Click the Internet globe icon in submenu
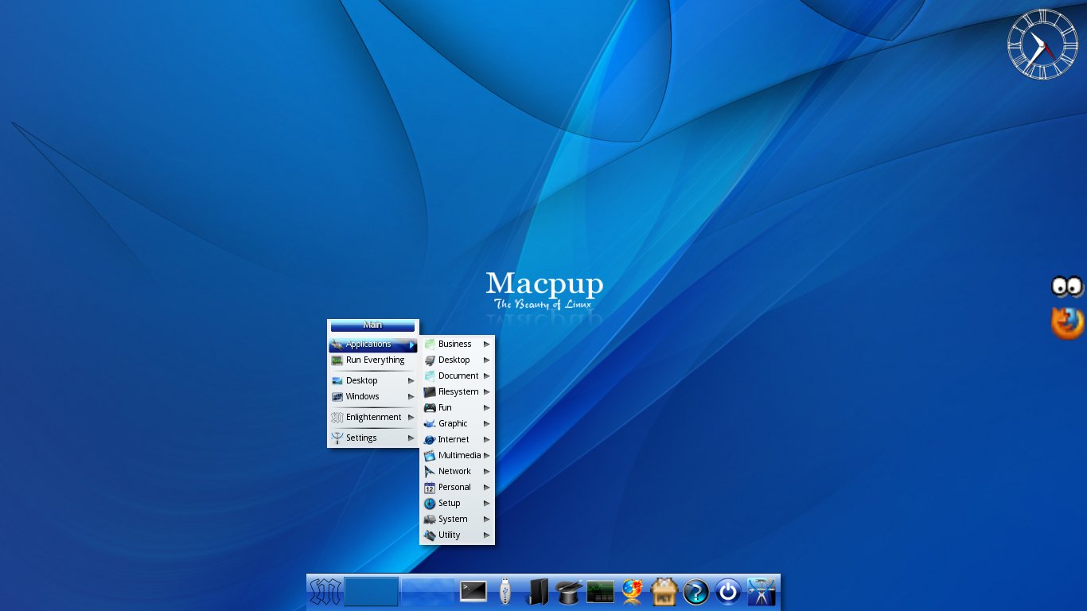This screenshot has height=611, width=1087. [430, 440]
